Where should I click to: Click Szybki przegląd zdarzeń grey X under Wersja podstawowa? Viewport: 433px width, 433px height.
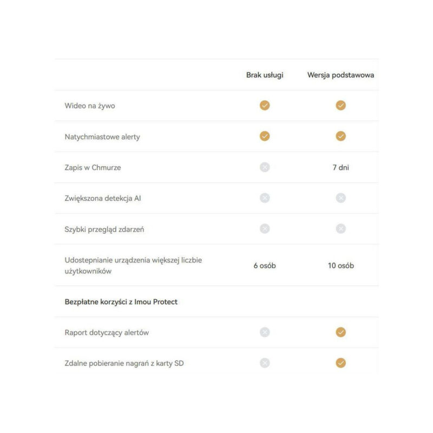tap(340, 229)
